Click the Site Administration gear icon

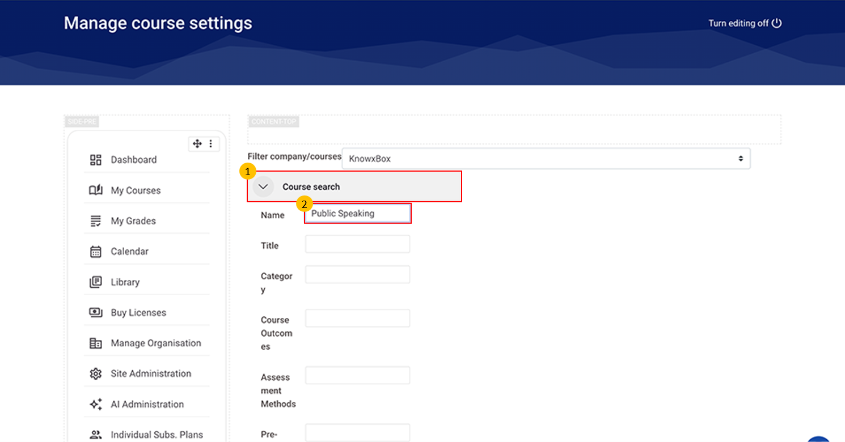pos(96,373)
